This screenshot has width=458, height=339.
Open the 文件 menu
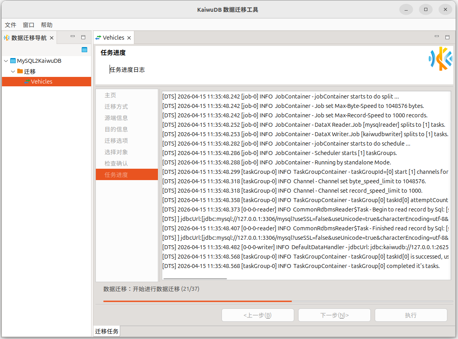tap(11, 25)
